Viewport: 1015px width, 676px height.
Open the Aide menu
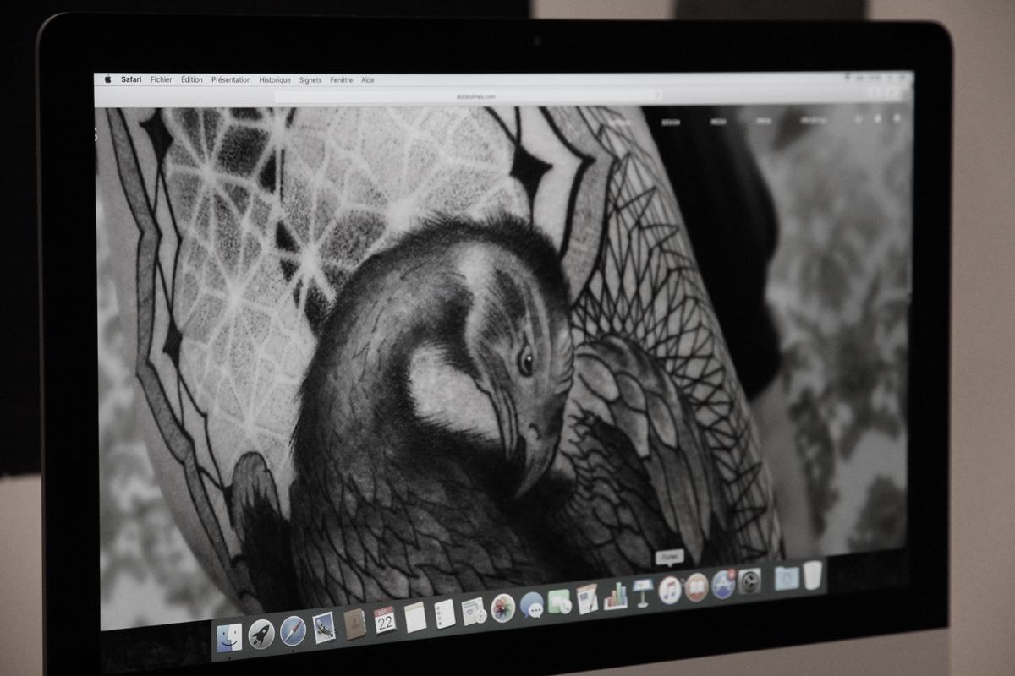[368, 79]
